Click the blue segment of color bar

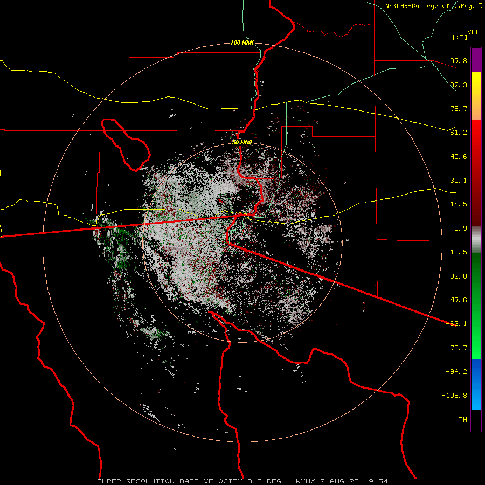pos(476,384)
